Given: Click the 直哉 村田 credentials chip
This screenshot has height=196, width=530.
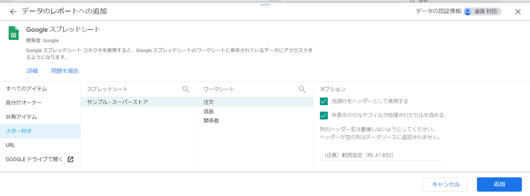Looking at the screenshot, I should click(x=483, y=11).
